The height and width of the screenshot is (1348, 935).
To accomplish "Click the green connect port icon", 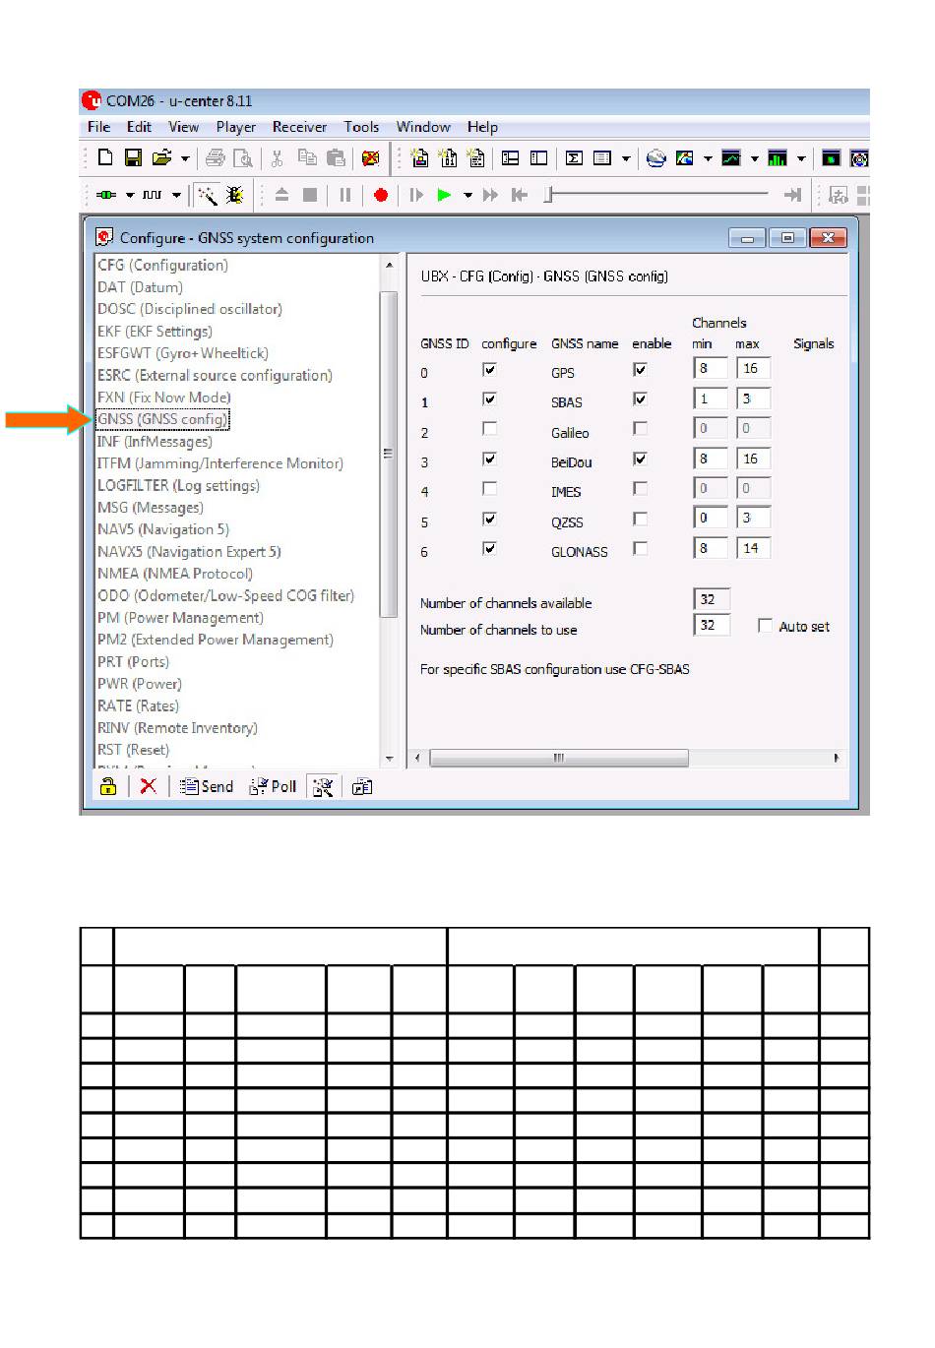I will 107,195.
